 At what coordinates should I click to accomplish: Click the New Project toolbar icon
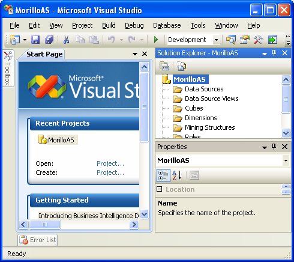(15, 40)
